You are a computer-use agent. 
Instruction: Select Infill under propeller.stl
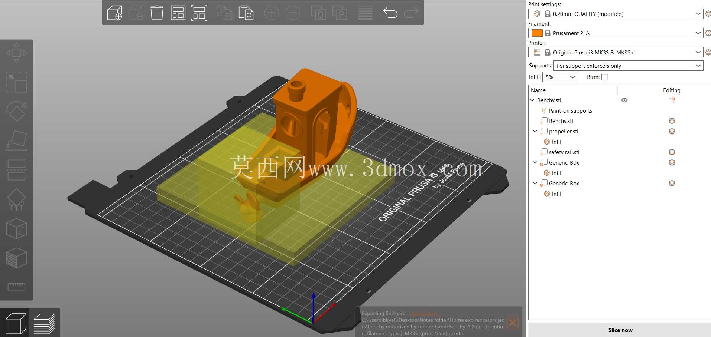(x=557, y=142)
